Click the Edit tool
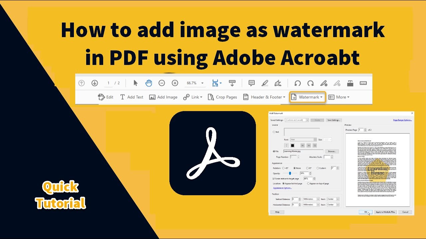Screen dimensions: 426x239 pos(106,97)
